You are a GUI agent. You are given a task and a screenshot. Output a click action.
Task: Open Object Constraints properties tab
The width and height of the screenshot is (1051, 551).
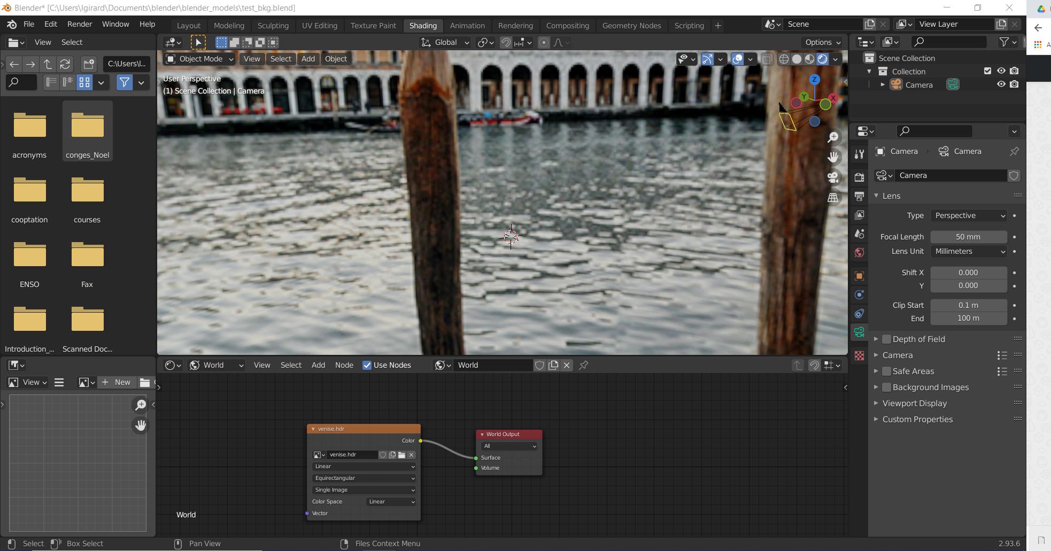(859, 313)
